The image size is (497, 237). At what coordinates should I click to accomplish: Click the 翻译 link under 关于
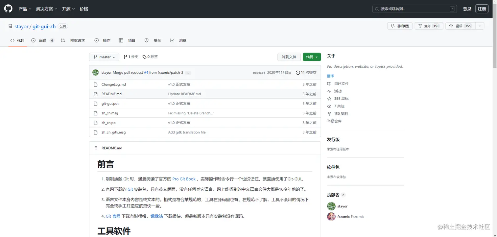click(x=330, y=76)
